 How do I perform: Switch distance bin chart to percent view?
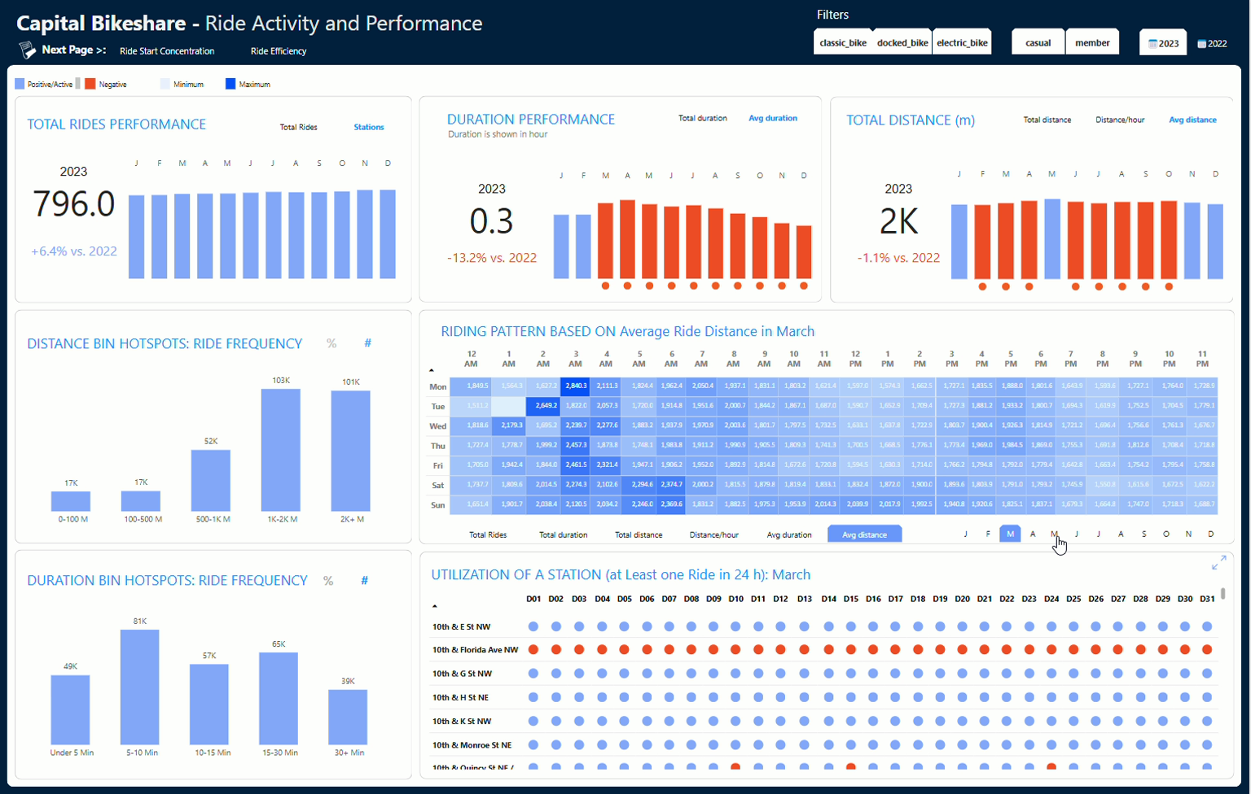(x=331, y=343)
